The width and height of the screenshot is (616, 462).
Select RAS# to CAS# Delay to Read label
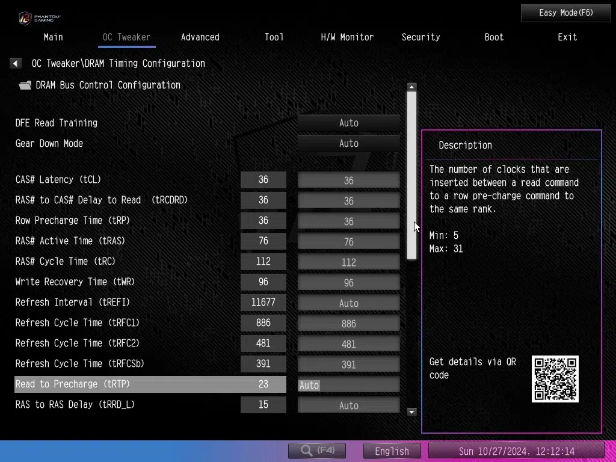[x=101, y=200]
